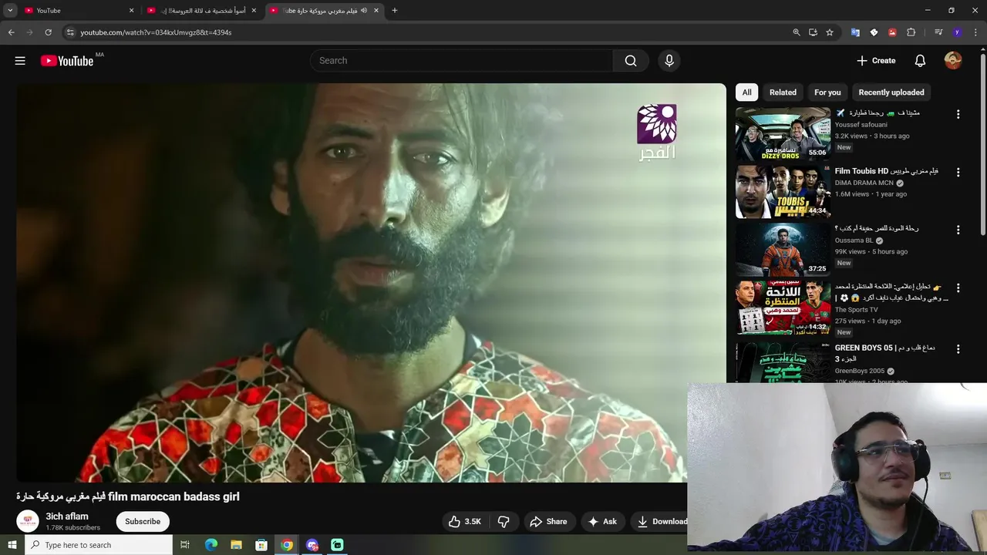
Task: Switch to the second Arabic-titled browser tab
Action: 200,11
